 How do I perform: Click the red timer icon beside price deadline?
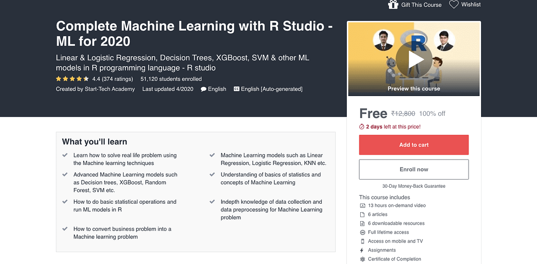362,126
